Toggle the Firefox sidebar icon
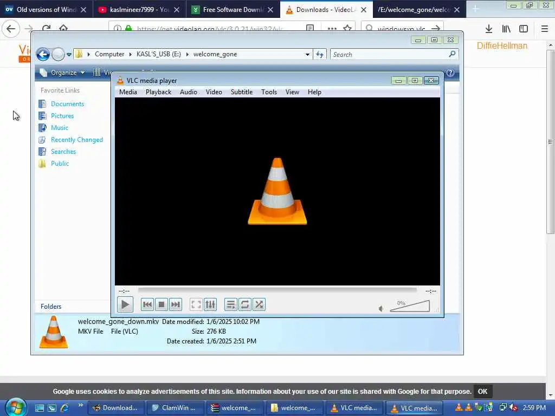 point(524,29)
